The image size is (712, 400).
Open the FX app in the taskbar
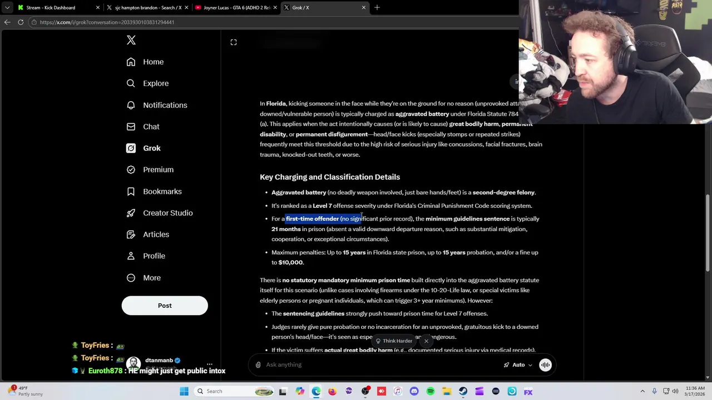pos(528,391)
